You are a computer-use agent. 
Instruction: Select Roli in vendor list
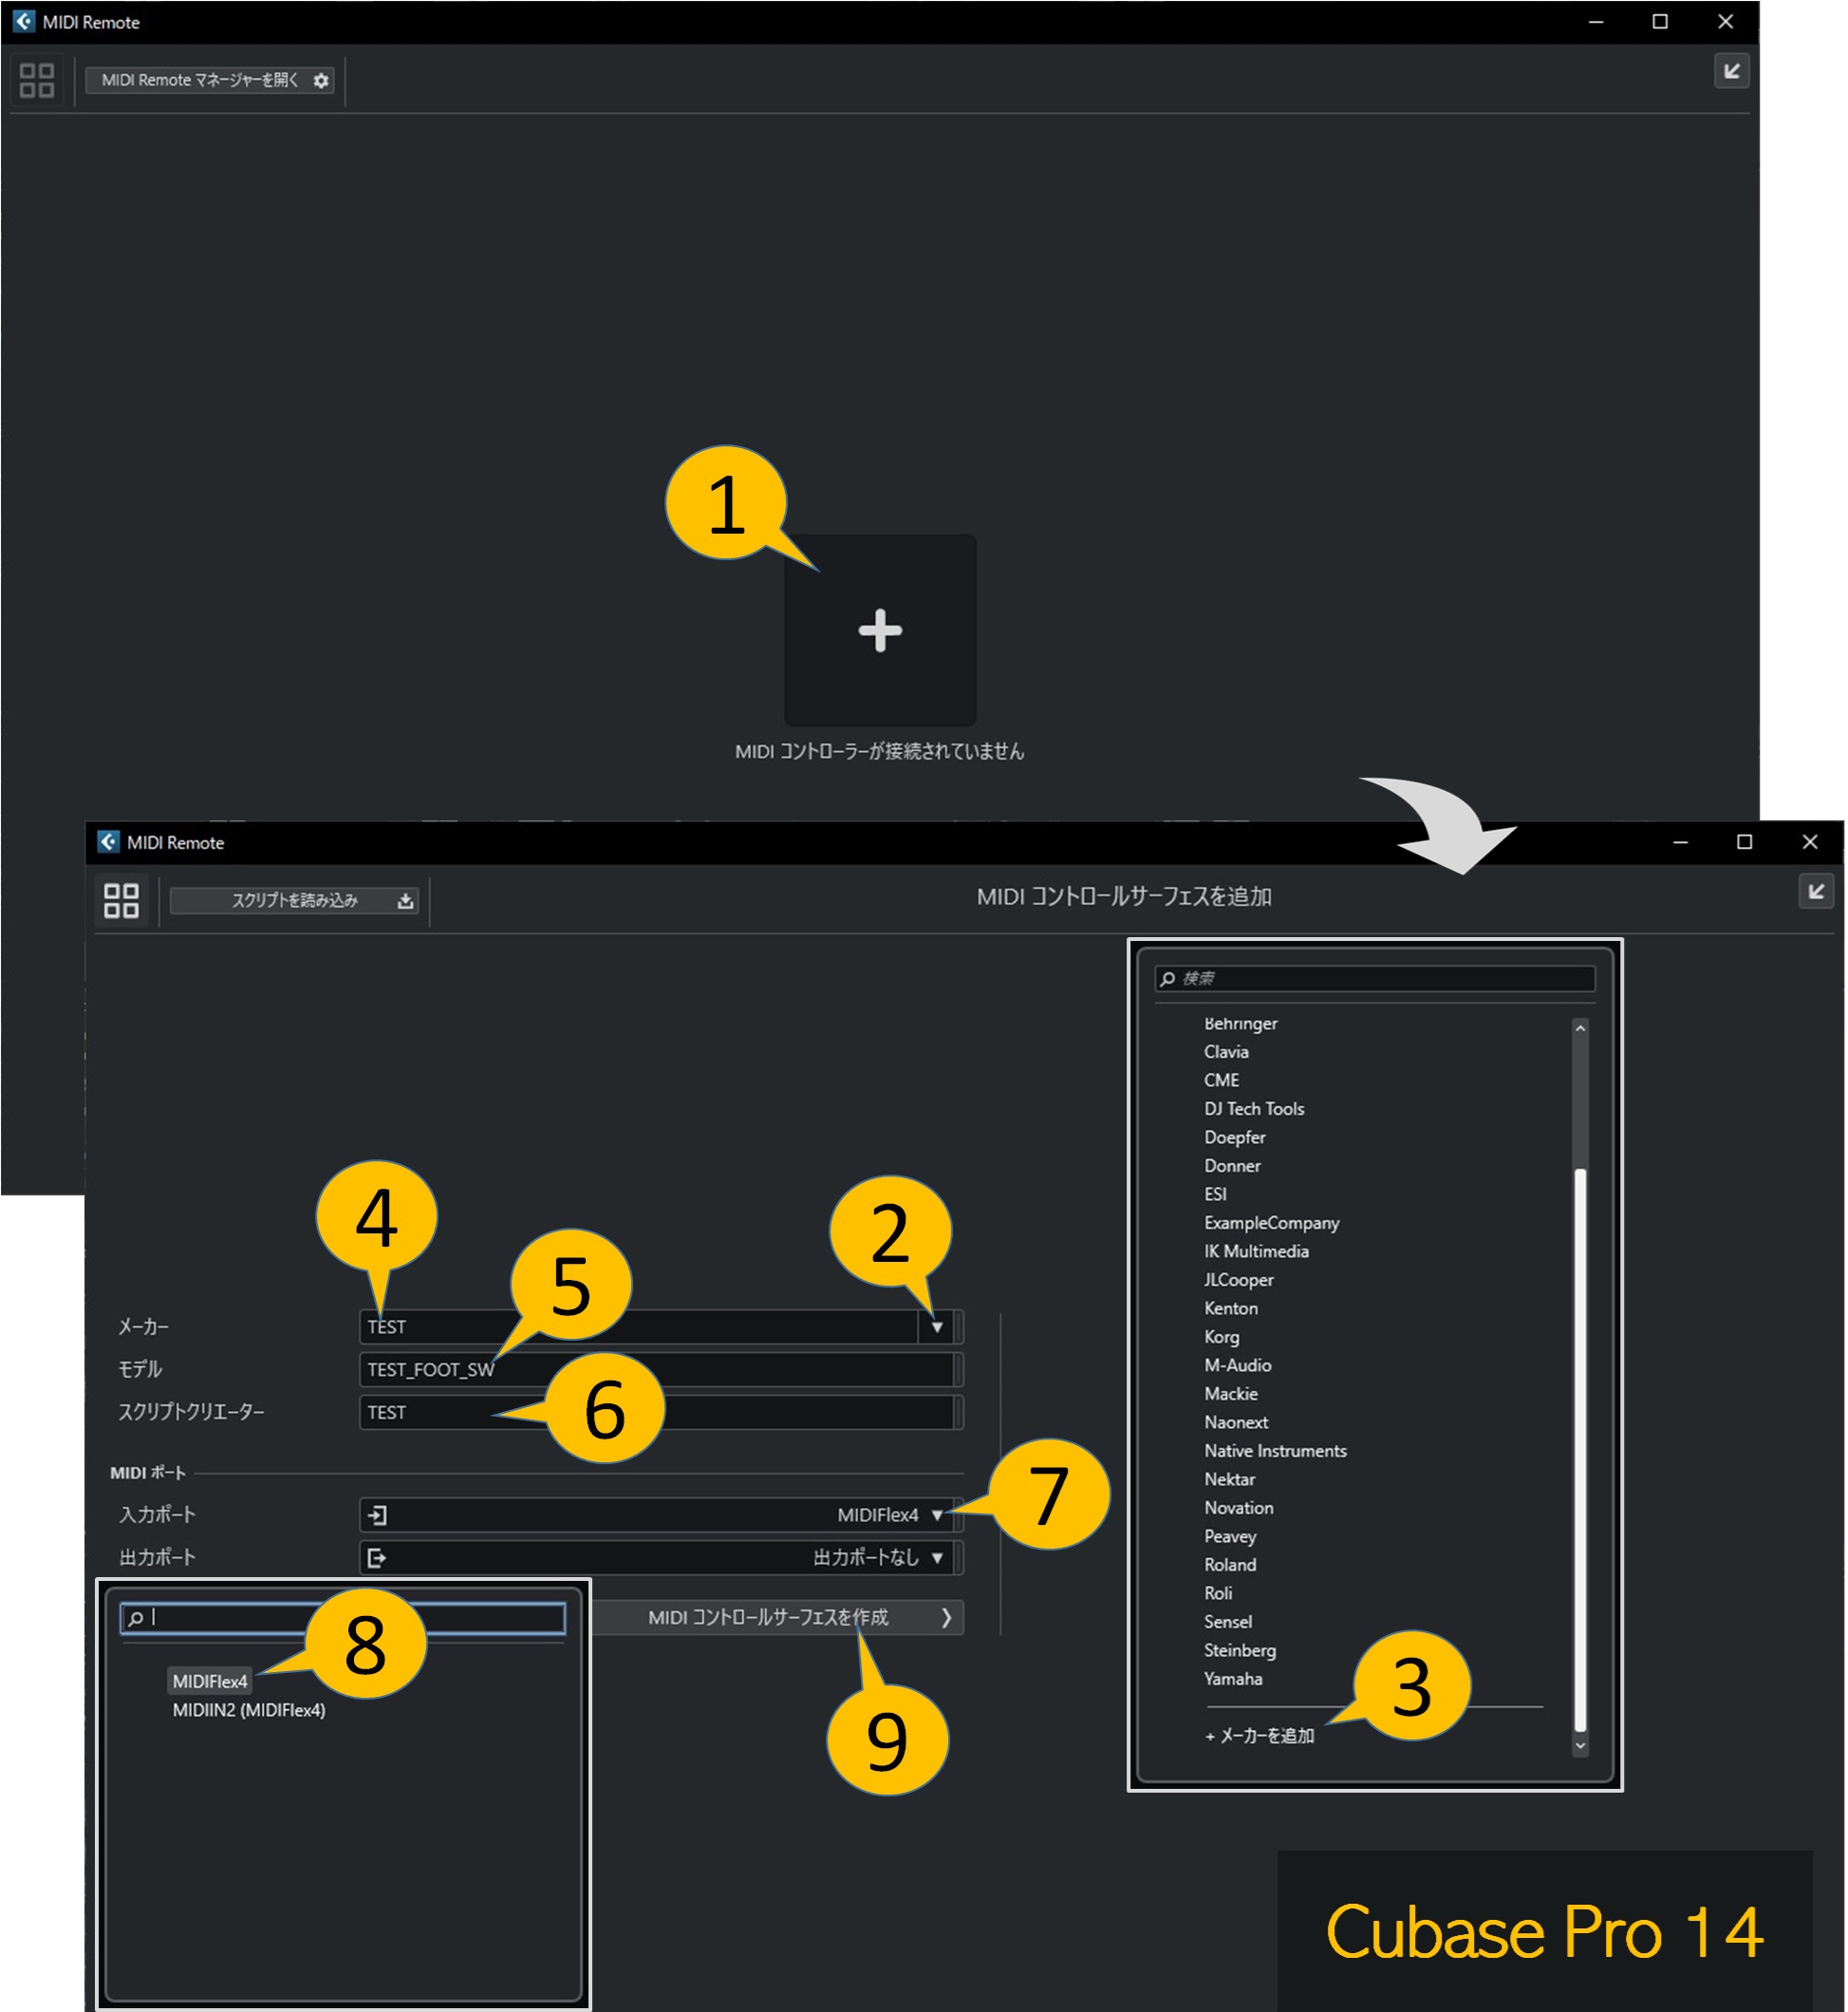pyautogui.click(x=1218, y=1594)
